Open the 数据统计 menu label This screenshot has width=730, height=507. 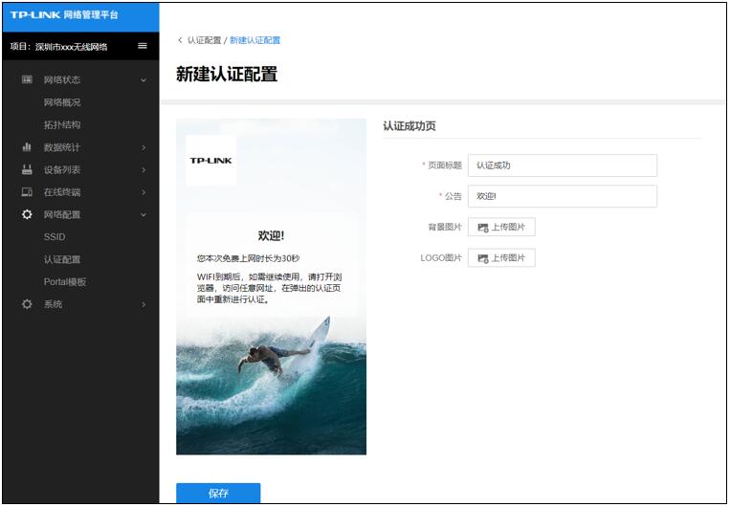click(62, 147)
